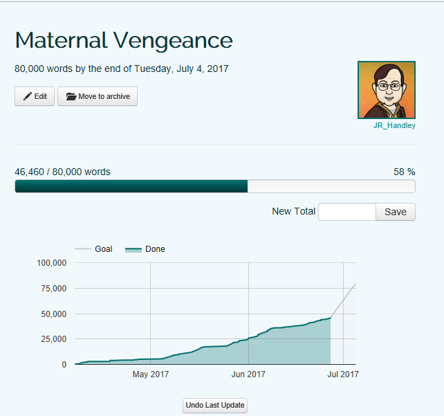The width and height of the screenshot is (444, 416).
Task: Click the May 2017 axis label
Action: point(150,374)
